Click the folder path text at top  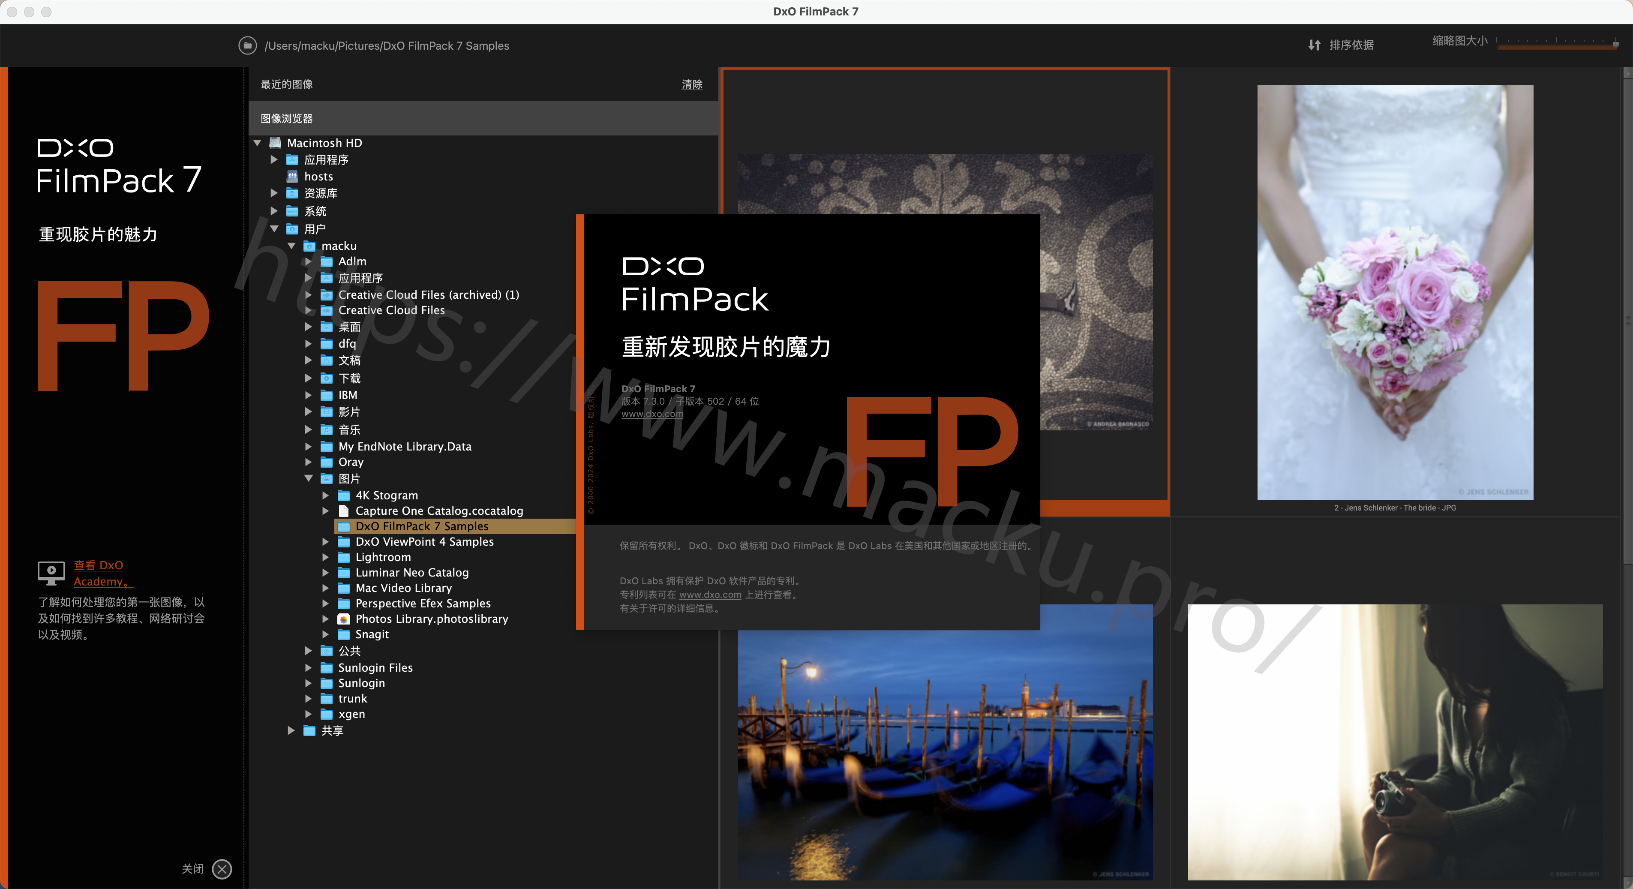click(x=387, y=46)
